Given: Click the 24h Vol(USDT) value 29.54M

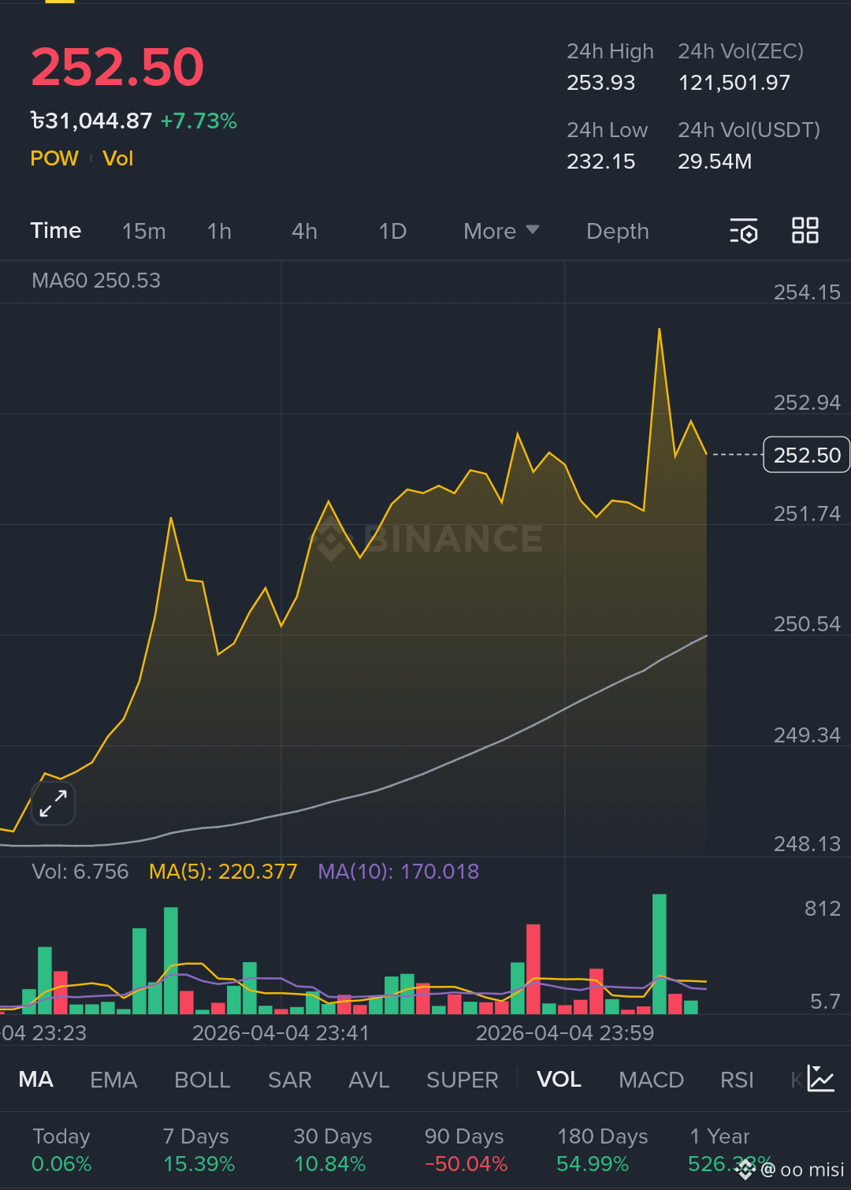Looking at the screenshot, I should coord(715,162).
